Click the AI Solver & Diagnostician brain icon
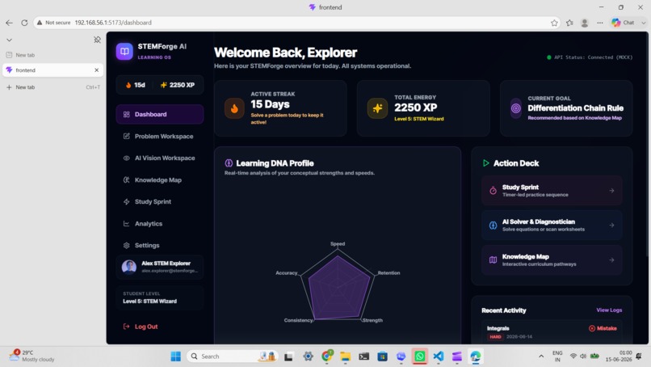 493,226
